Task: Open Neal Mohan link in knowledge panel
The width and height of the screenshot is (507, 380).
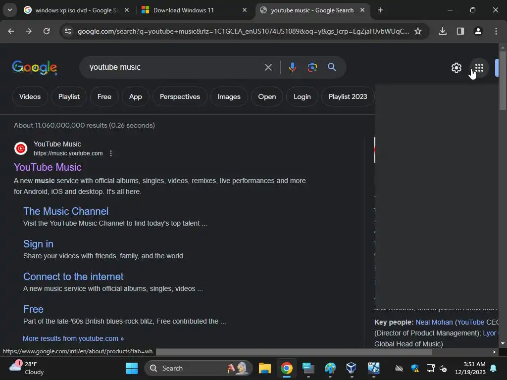Action: point(434,322)
